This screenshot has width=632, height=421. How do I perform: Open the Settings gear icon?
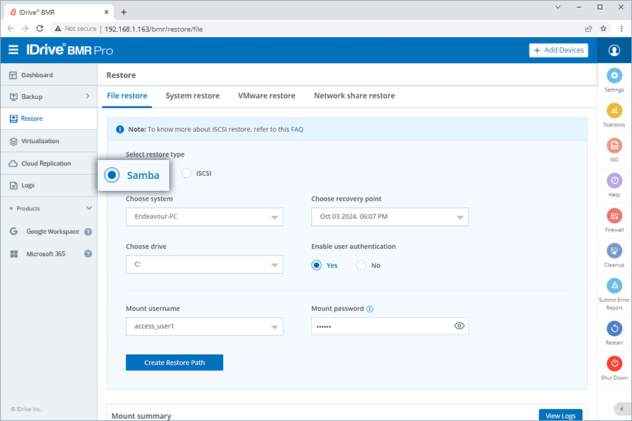[614, 76]
